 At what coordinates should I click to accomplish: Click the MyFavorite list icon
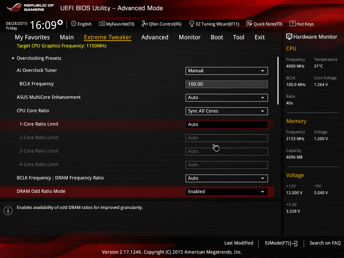102,24
